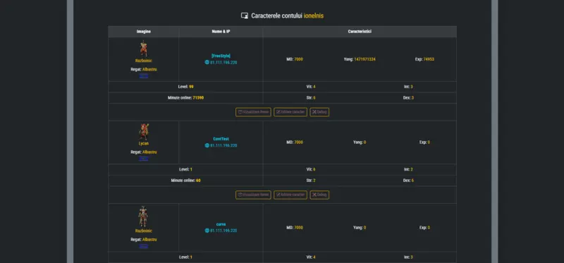Click the blue link under [FreeStyle] Regat

click(144, 75)
